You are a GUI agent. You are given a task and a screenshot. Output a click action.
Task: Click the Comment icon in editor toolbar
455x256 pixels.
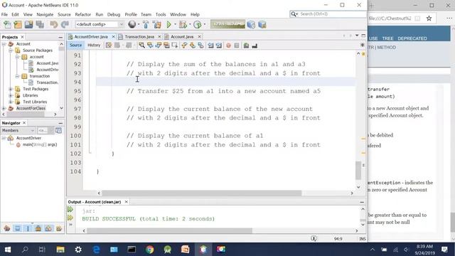[x=246, y=46]
